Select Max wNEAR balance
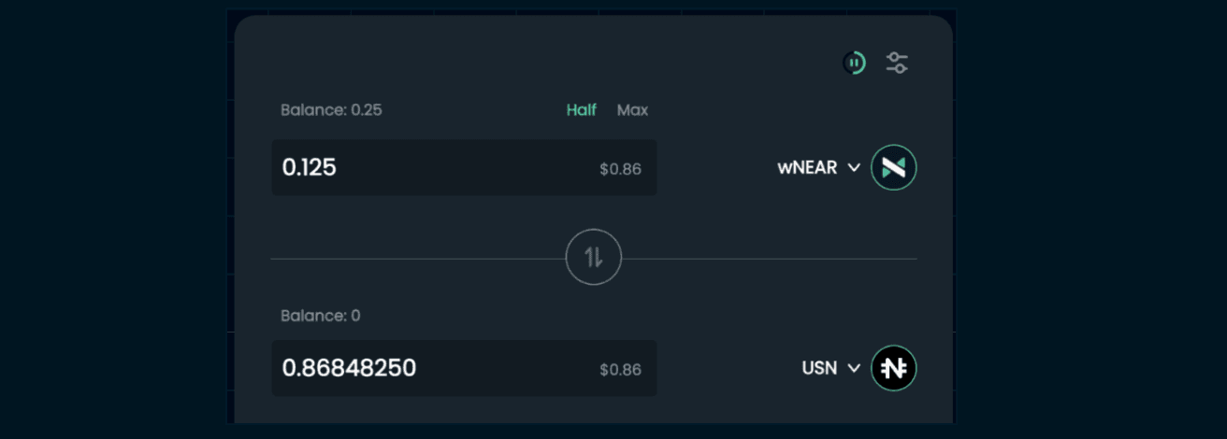The height and width of the screenshot is (439, 1227). pos(632,110)
